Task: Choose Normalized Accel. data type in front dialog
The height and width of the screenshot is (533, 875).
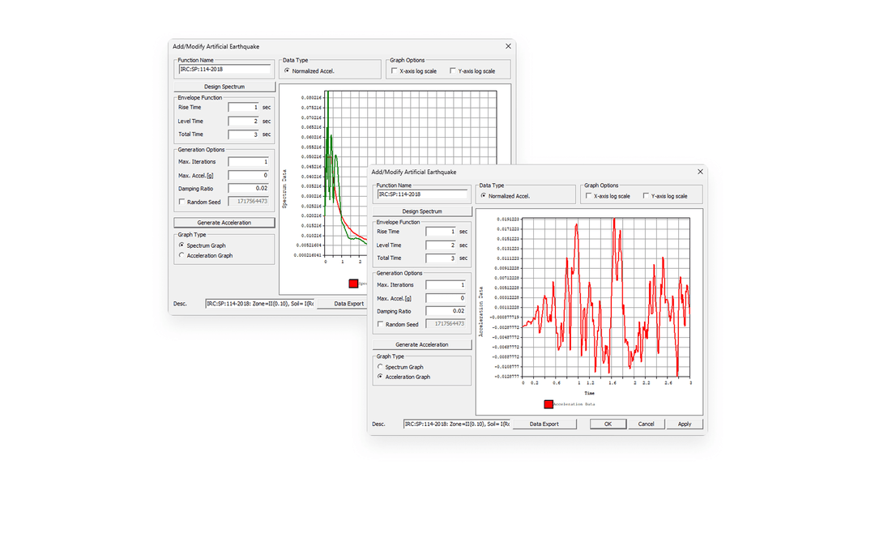Action: click(483, 196)
